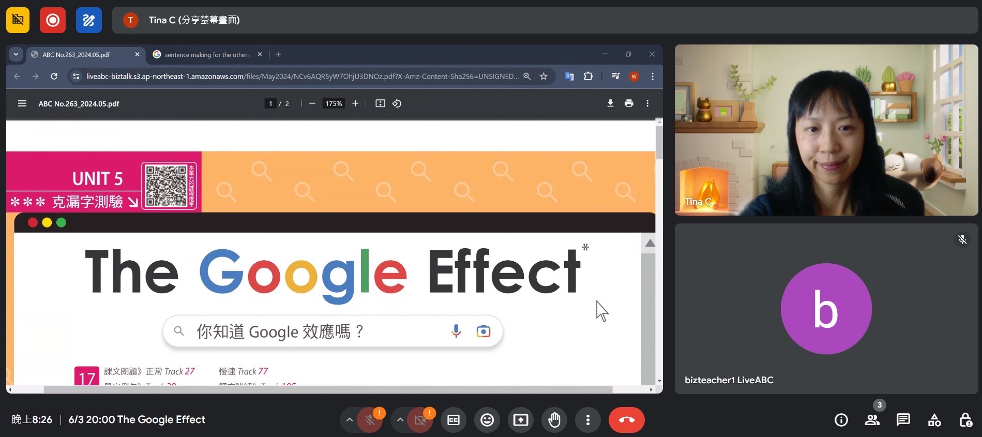Click meeting title 6/3 20:00 The Google Effect
Viewport: 982px width, 437px height.
137,419
